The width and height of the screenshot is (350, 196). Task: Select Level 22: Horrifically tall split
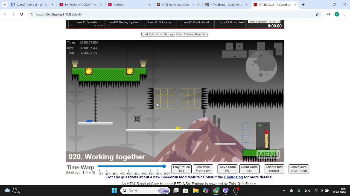click(x=196, y=24)
